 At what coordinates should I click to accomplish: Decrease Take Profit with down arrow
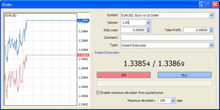(x=211, y=31)
